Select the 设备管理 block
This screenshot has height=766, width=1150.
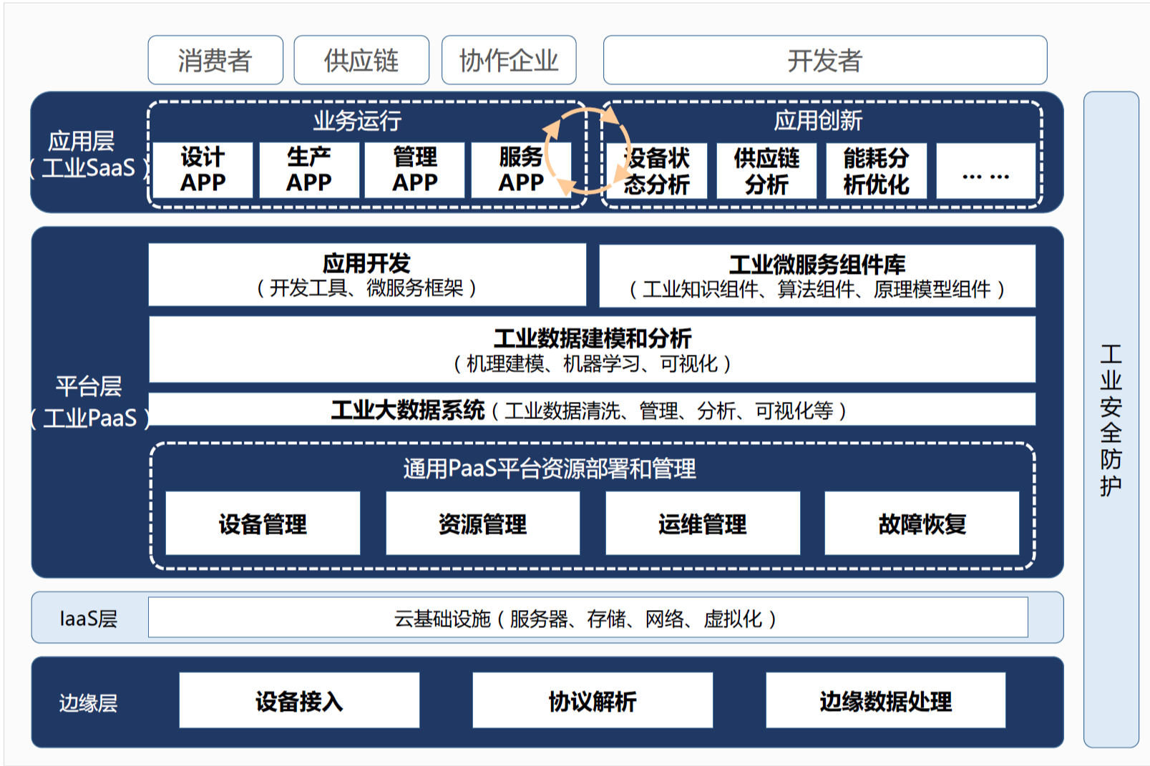[x=263, y=523]
